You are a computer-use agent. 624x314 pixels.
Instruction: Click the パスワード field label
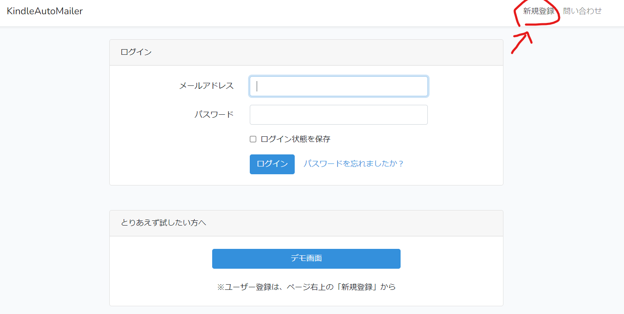[x=214, y=114]
